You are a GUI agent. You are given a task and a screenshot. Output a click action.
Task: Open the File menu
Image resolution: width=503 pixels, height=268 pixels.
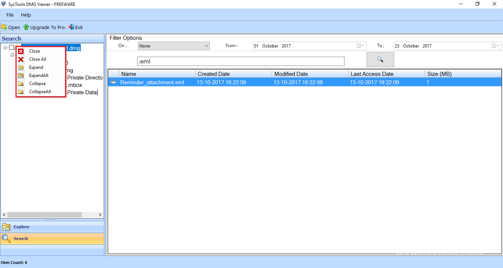coord(10,15)
